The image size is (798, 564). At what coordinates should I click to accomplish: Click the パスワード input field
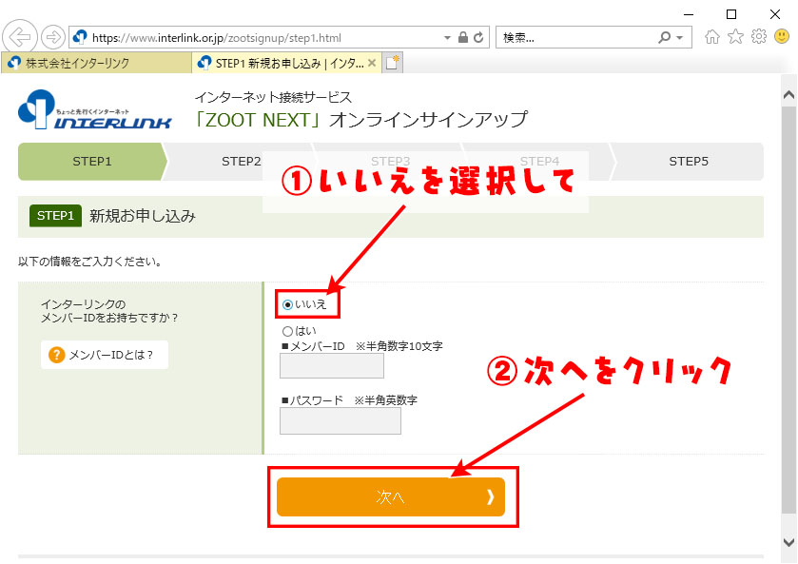click(341, 421)
